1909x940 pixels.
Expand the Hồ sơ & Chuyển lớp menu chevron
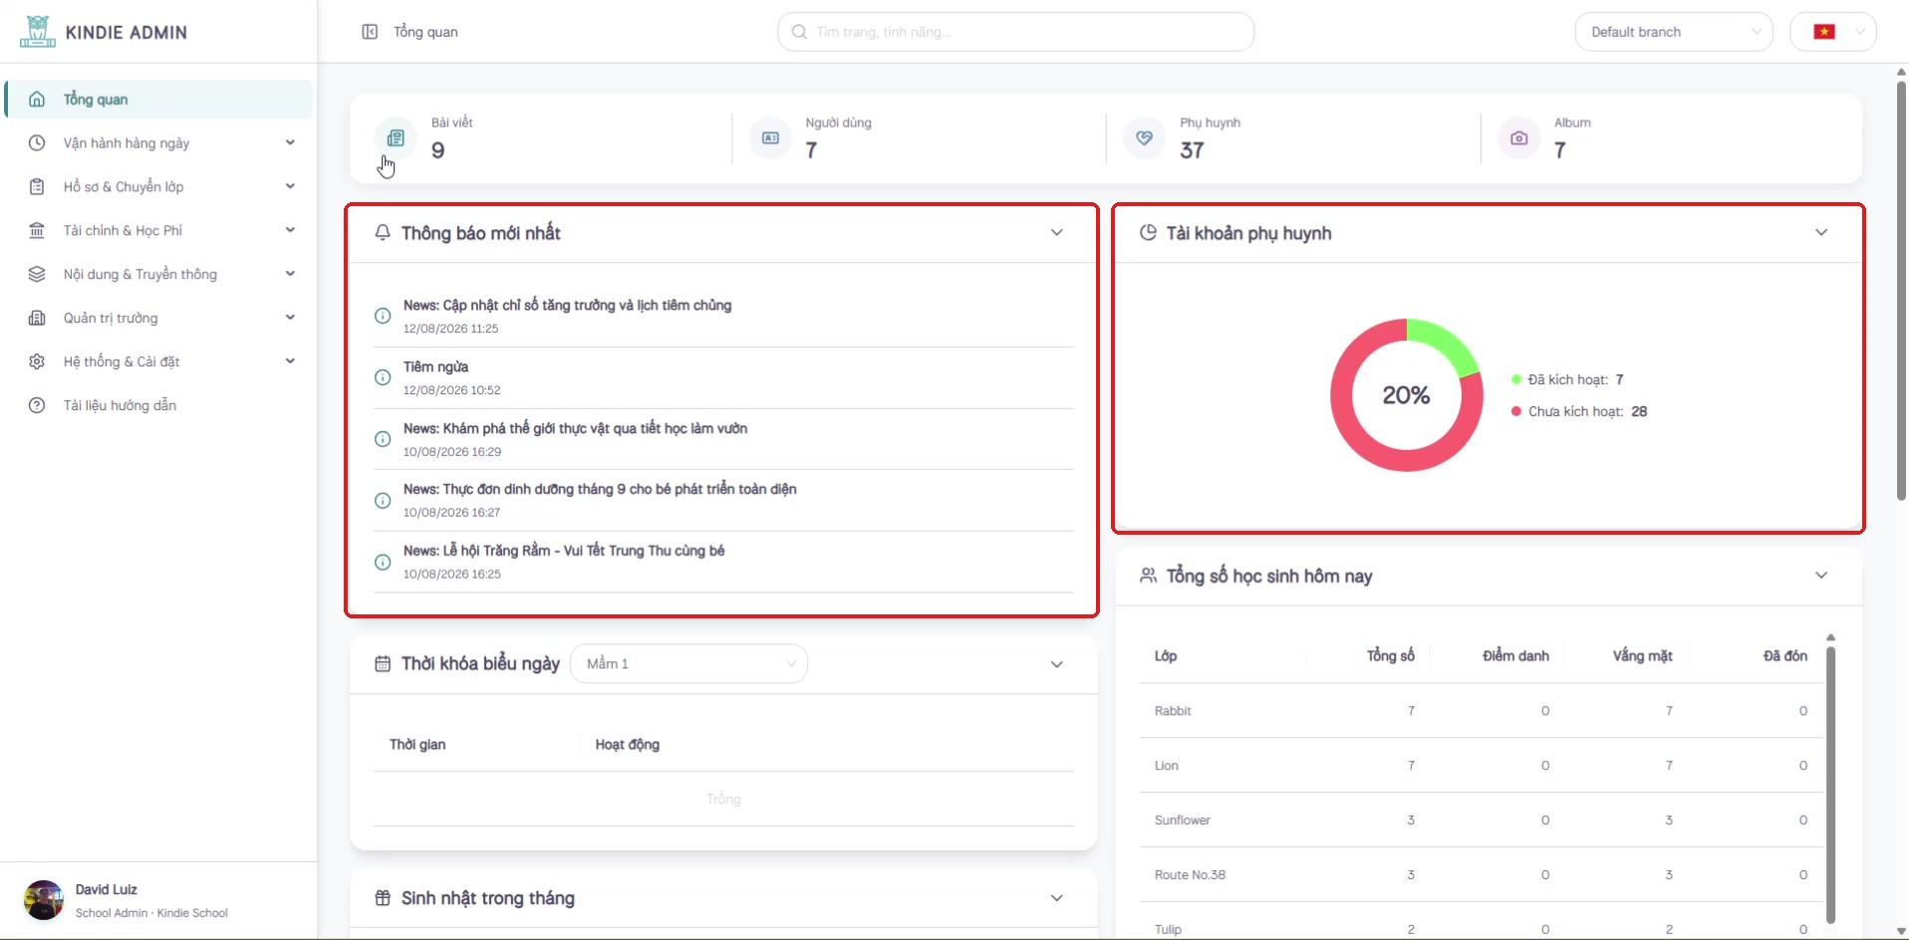(290, 186)
